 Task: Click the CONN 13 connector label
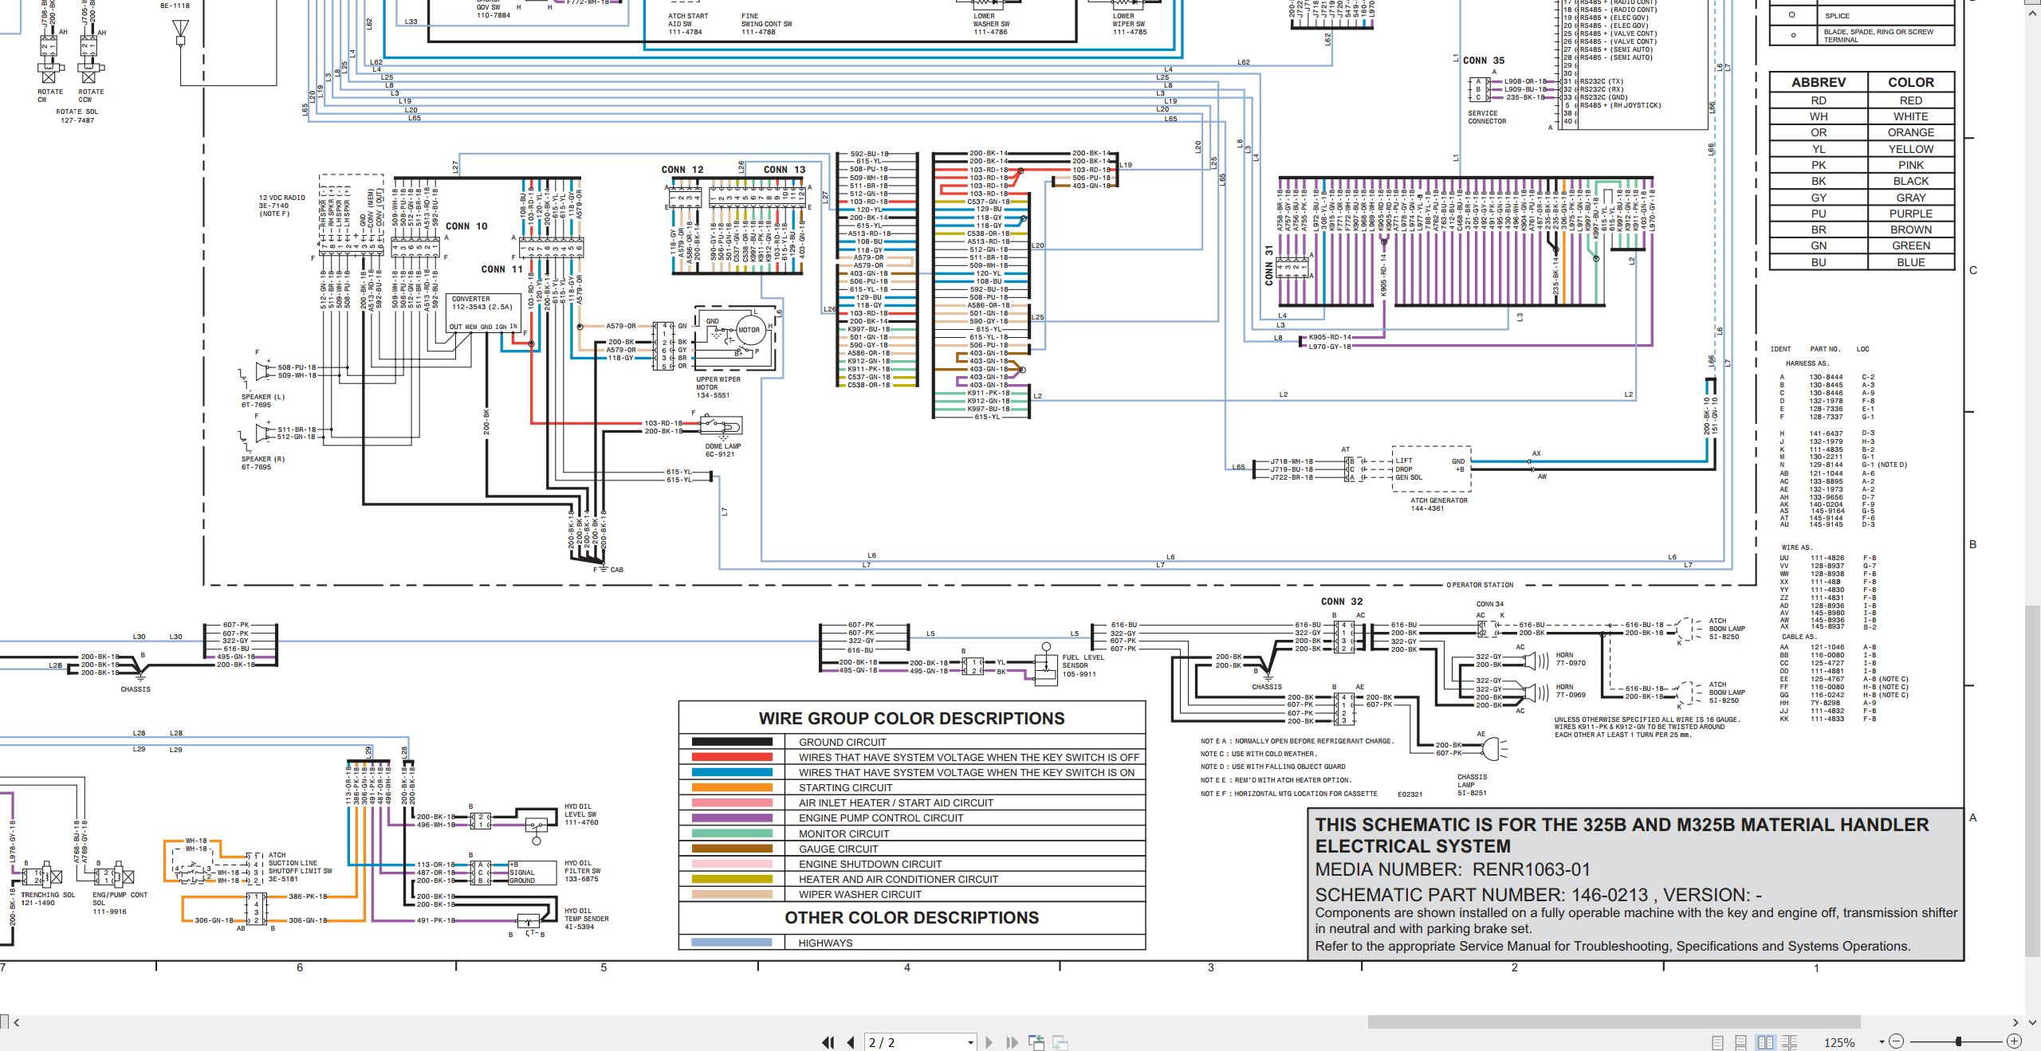point(785,170)
